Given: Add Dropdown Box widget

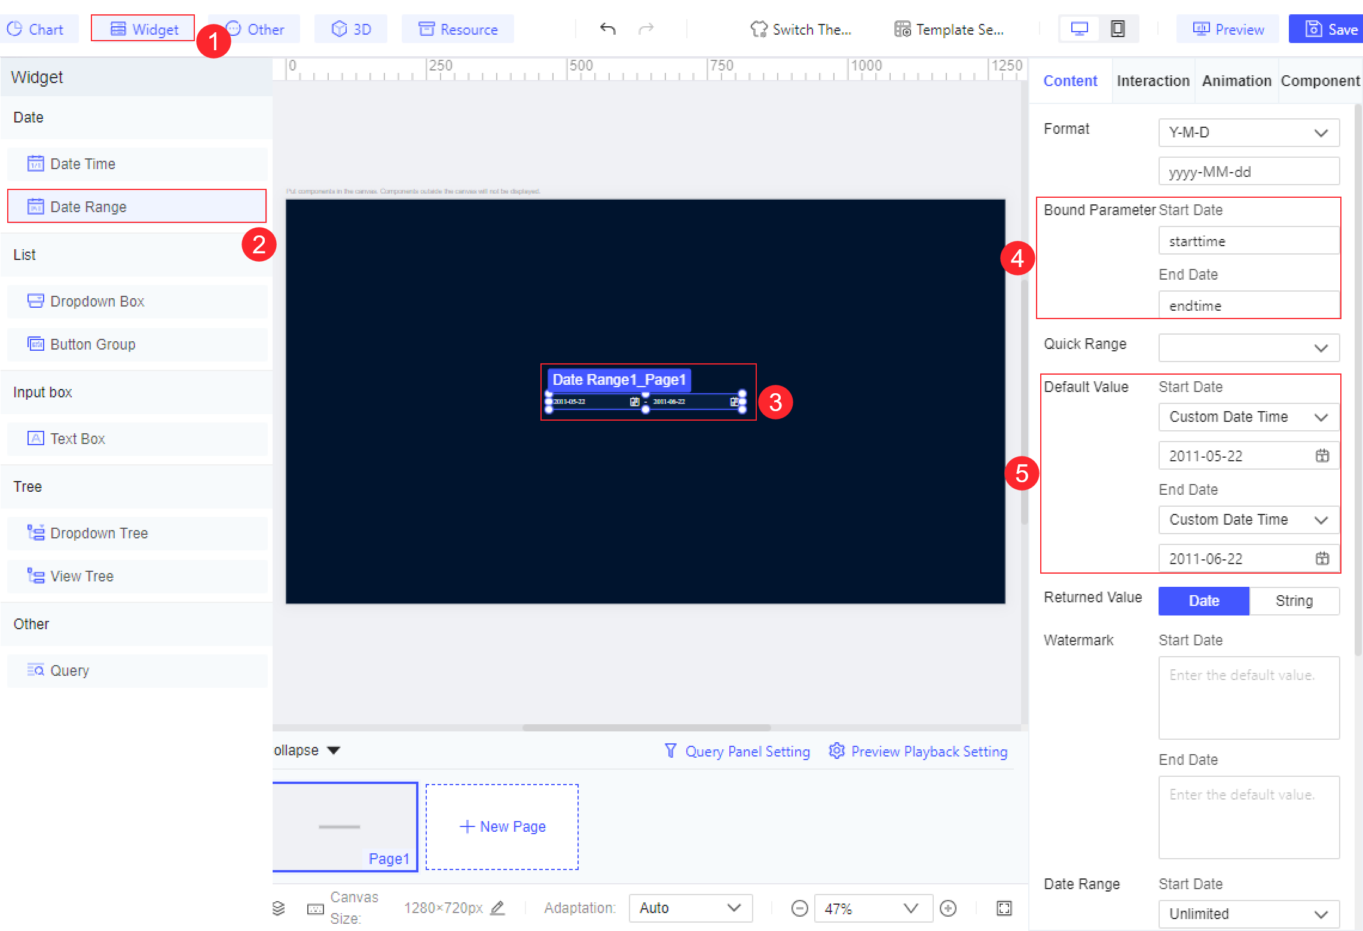Looking at the screenshot, I should pos(137,301).
